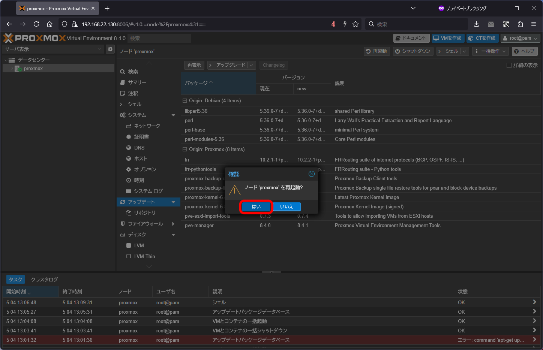This screenshot has height=350, width=543.
Task: Open details arrow for the failed 13:01:32 task
Action: pos(534,340)
